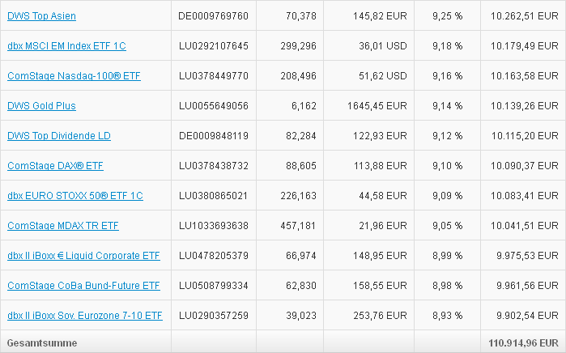Open the dbx MSCI EM Index ETF 1C link
Viewport: 566px width, 353px height.
pyautogui.click(x=66, y=46)
